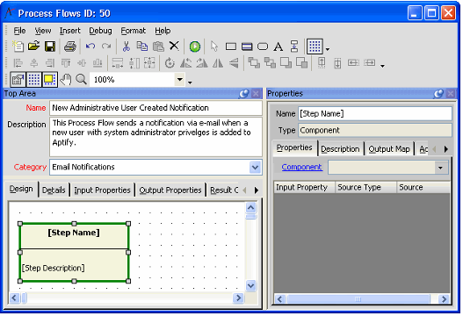This screenshot has width=463, height=316.
Task: Select the text tool letter A icon
Action: [279, 47]
